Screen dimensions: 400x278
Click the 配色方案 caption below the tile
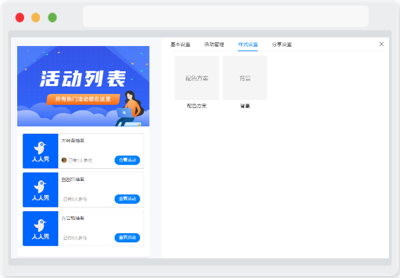[197, 106]
